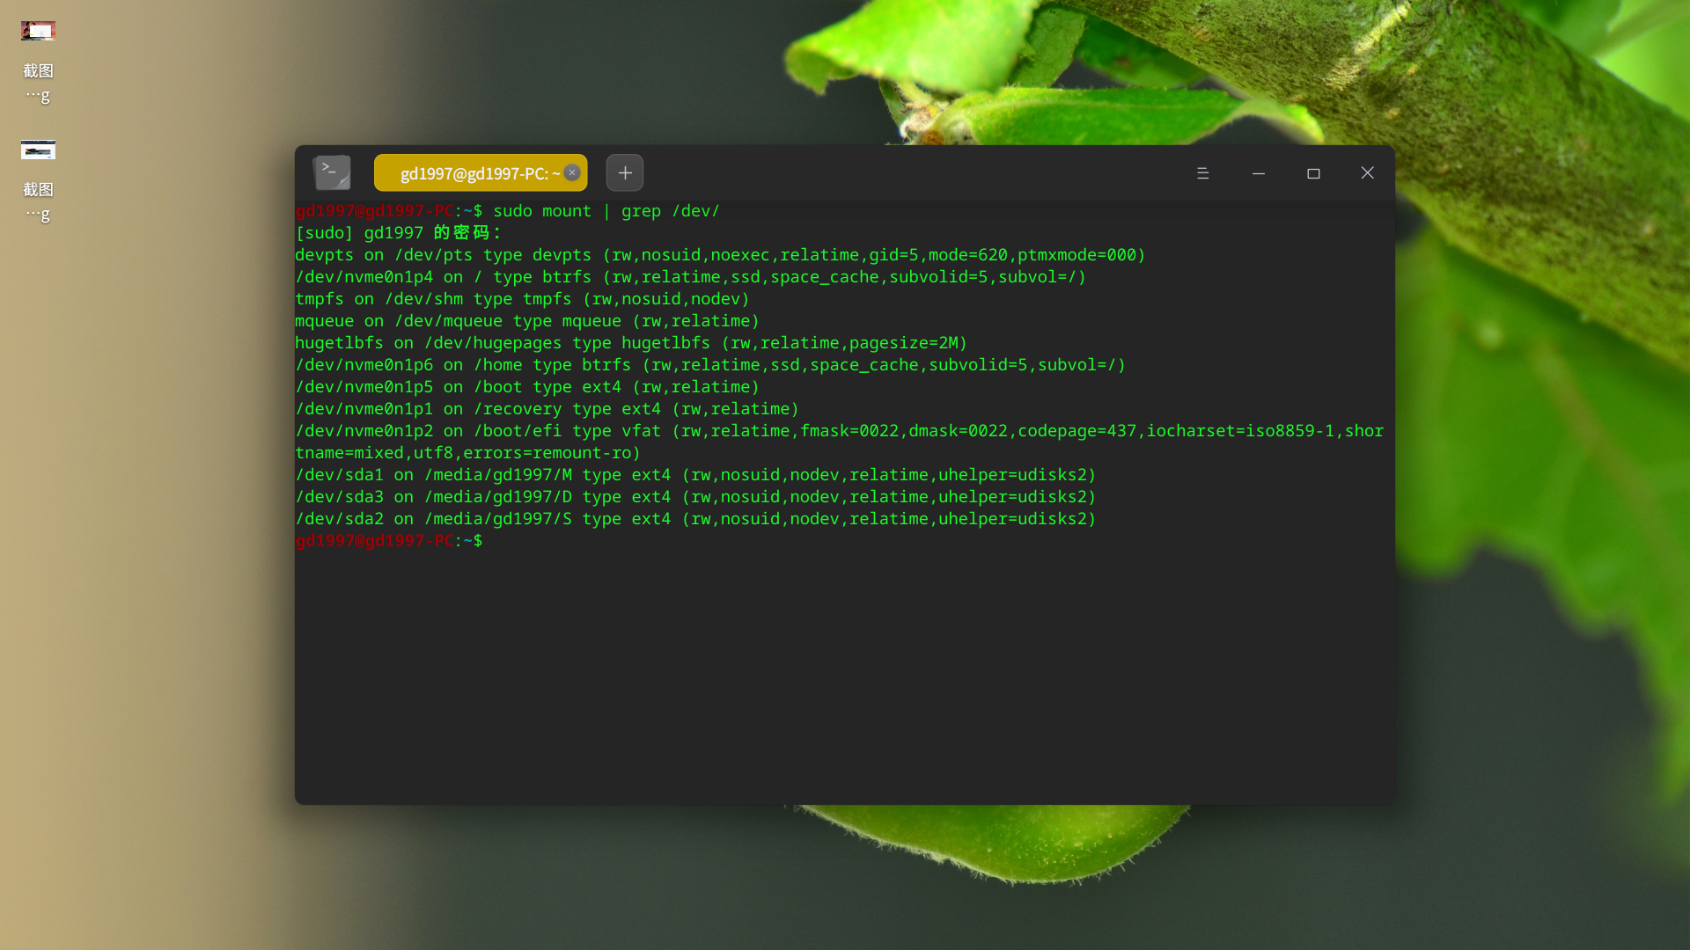The image size is (1690, 950).
Task: Select the second screenshot file thumbnail on desktop
Action: [38, 150]
